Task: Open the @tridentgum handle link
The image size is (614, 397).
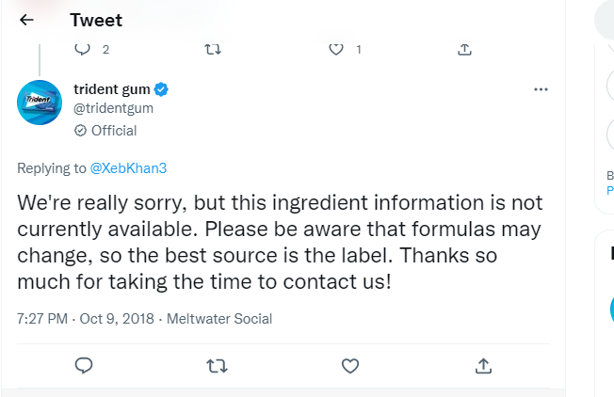Action: click(113, 108)
